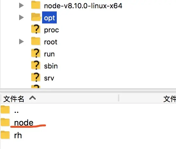Expand the root folder tree arrow
Screen dimensions: 176x149
[21, 42]
